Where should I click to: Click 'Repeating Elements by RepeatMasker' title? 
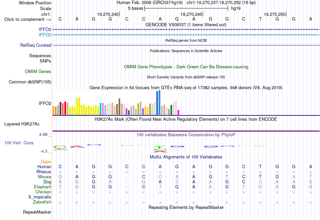point(186,207)
